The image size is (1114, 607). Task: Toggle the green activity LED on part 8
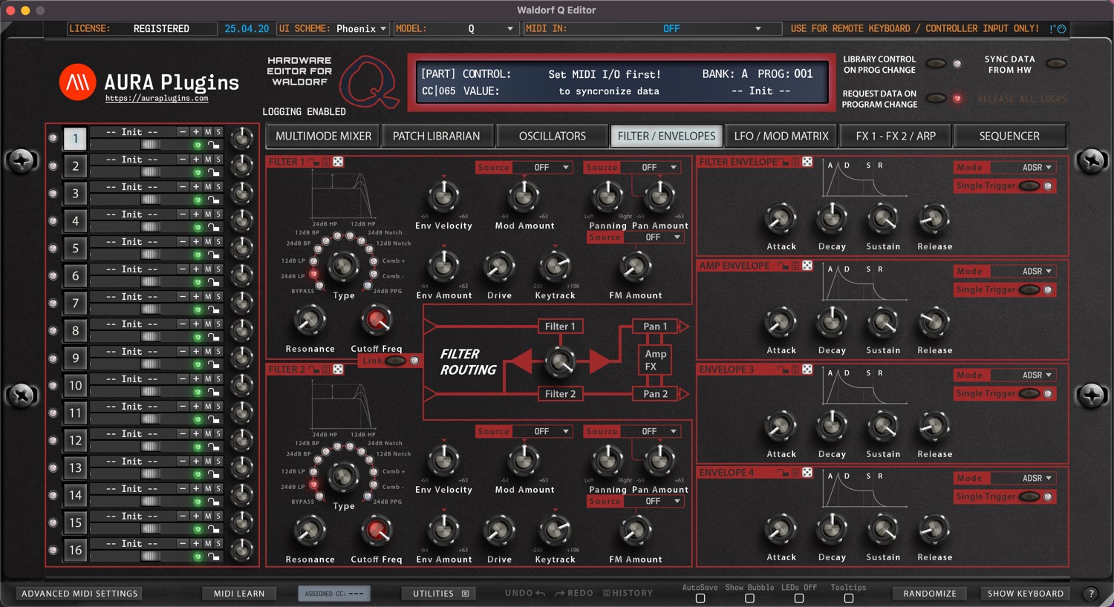click(198, 337)
